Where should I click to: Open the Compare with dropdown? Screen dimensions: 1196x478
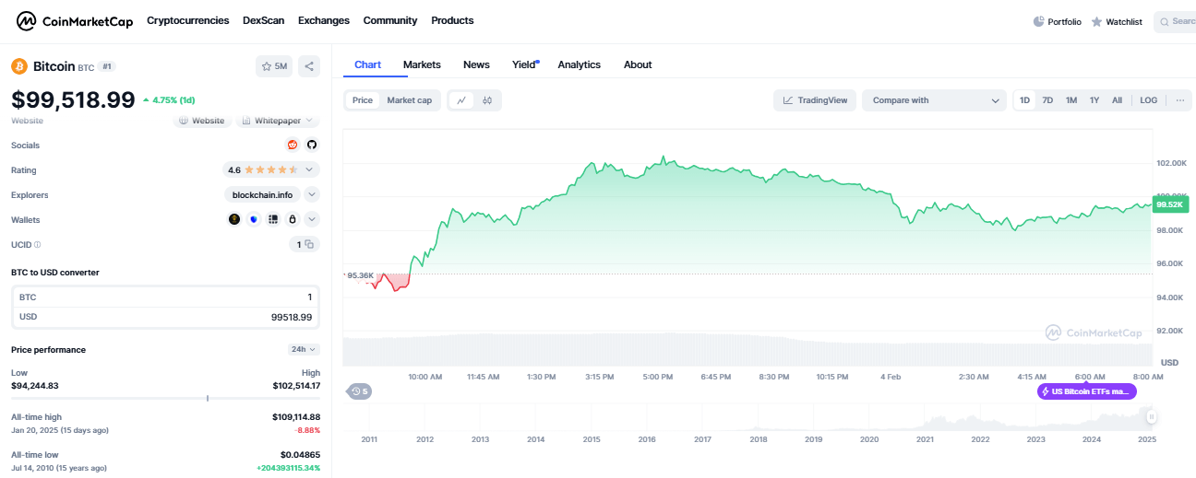click(934, 100)
